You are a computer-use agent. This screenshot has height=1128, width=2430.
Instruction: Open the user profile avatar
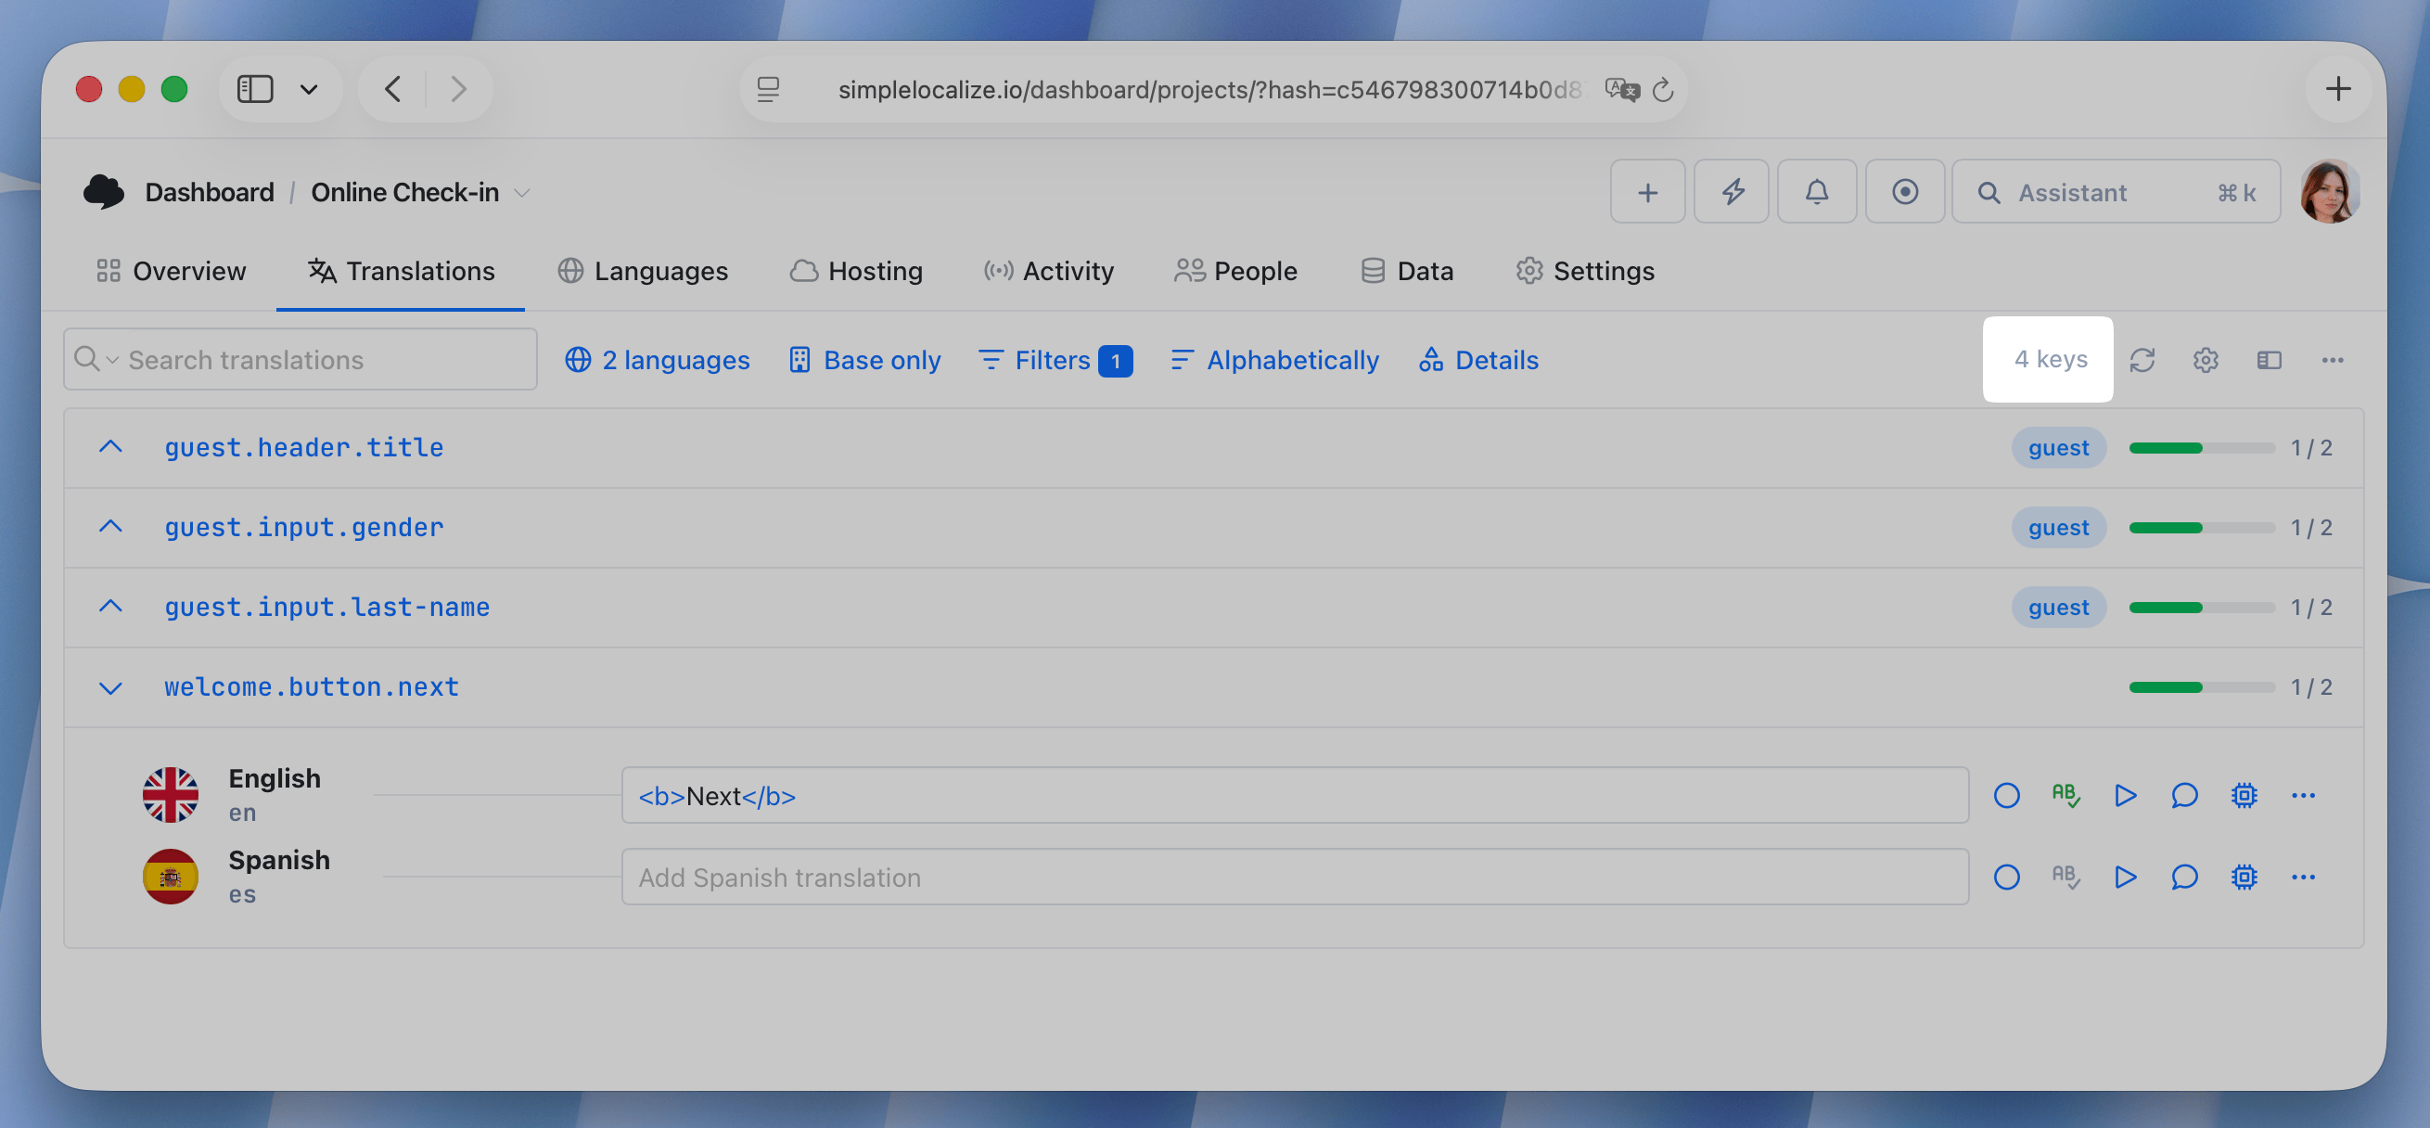tap(2330, 191)
